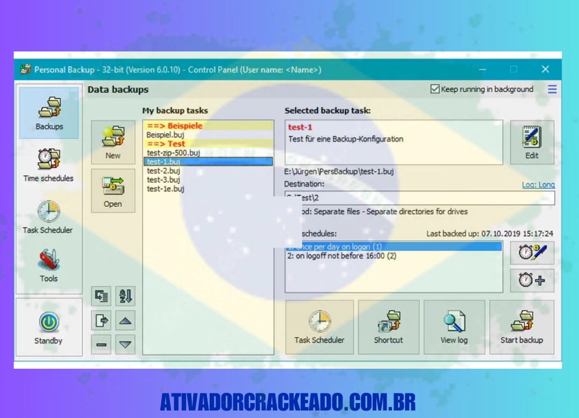Select test-3.buj task
The width and height of the screenshot is (579, 418).
coord(208,180)
